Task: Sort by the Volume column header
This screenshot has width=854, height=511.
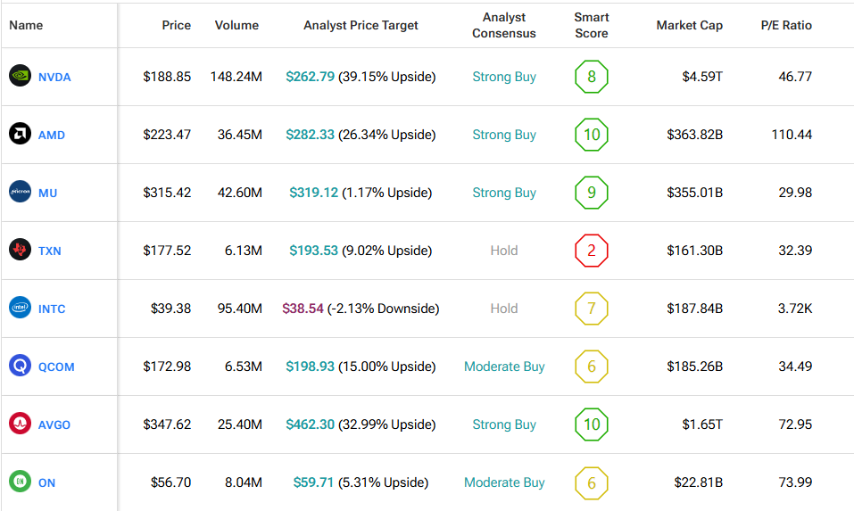Action: [236, 25]
